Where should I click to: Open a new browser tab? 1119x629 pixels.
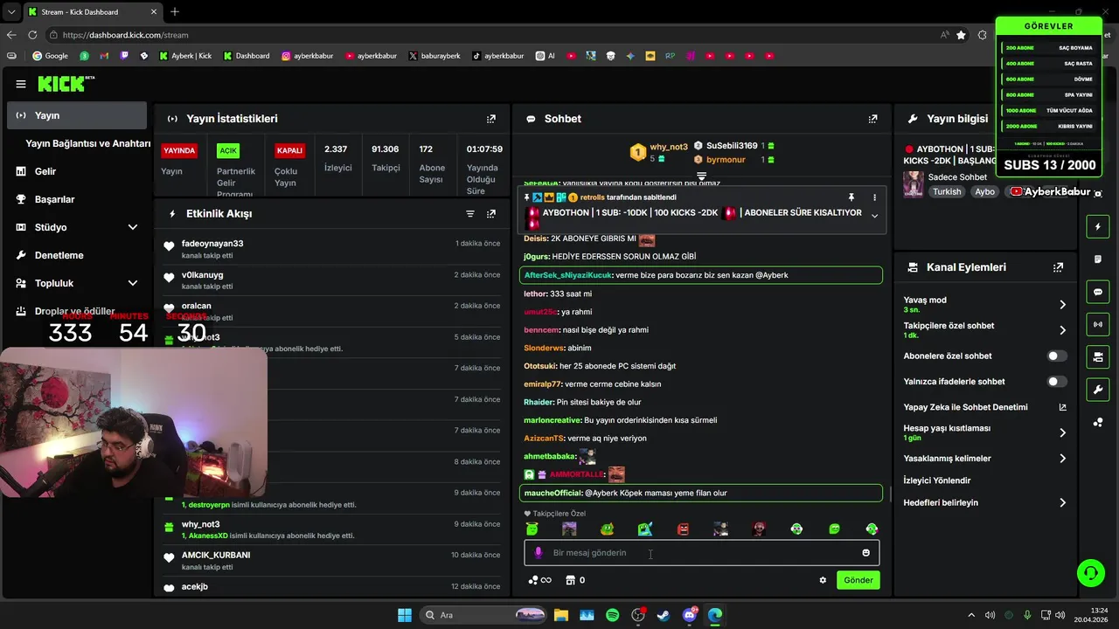click(x=175, y=11)
